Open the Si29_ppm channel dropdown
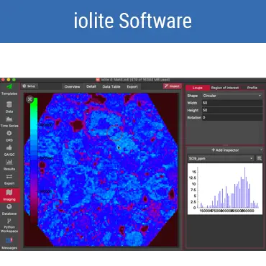 coord(221,158)
